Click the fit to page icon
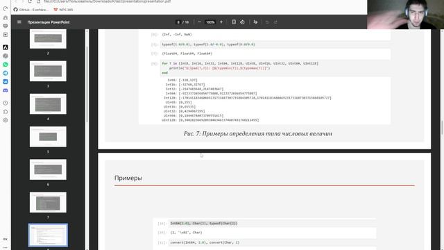The height and width of the screenshot is (250, 444). (234, 22)
